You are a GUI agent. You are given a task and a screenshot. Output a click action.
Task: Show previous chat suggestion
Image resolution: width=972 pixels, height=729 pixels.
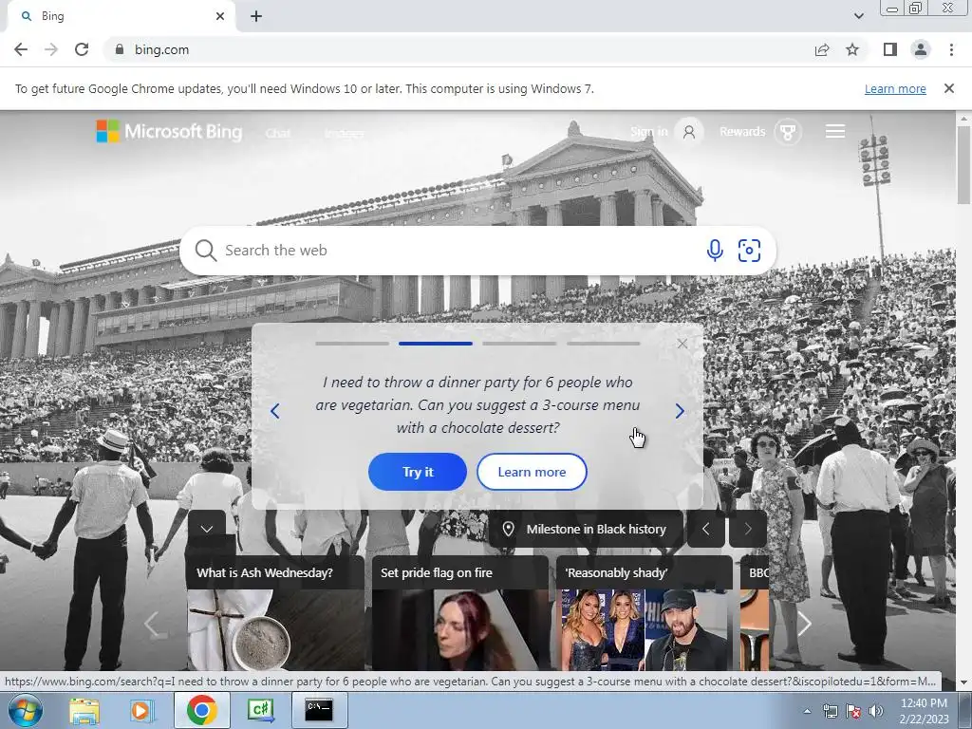274,411
